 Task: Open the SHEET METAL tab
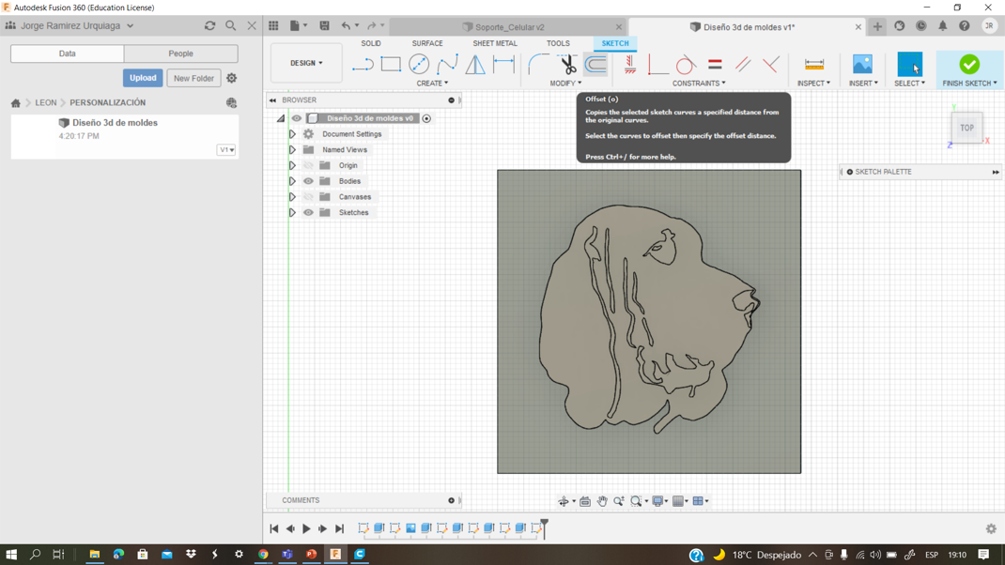point(494,43)
